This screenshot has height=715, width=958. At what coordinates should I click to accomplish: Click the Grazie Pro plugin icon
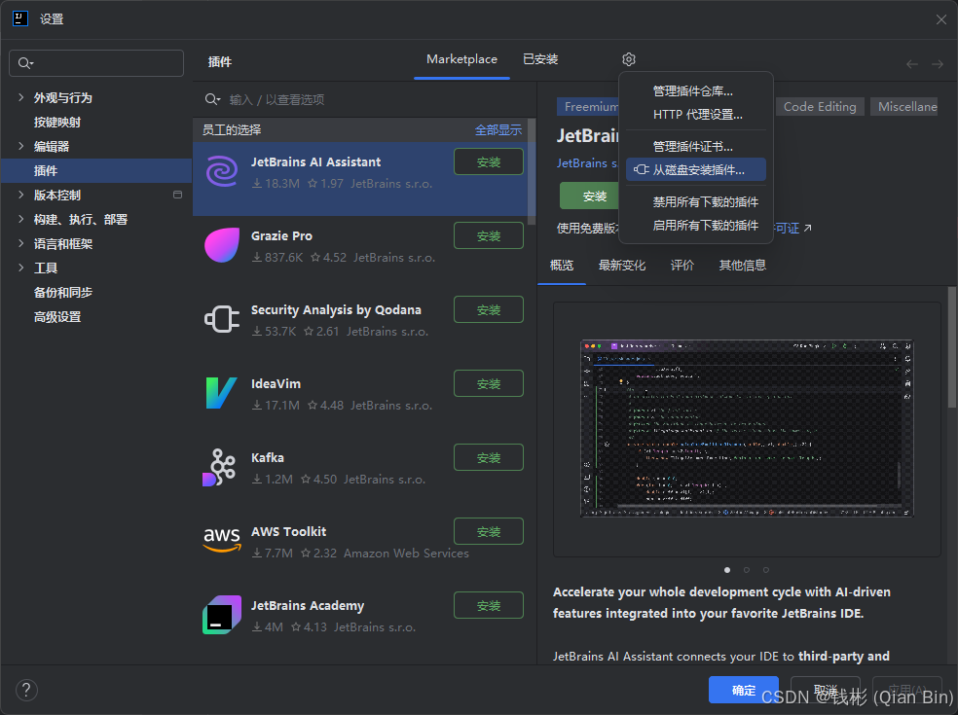pyautogui.click(x=222, y=245)
